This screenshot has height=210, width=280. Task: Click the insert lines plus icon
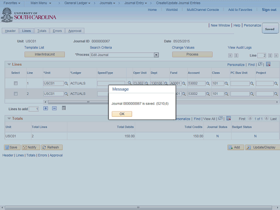(x=45, y=108)
